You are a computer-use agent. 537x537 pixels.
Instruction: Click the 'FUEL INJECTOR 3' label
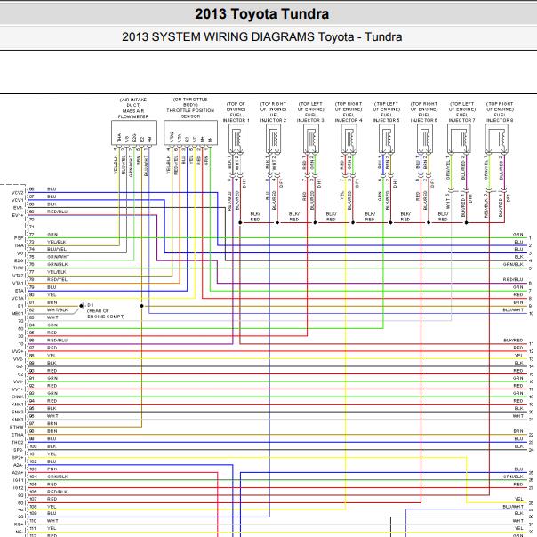click(310, 117)
